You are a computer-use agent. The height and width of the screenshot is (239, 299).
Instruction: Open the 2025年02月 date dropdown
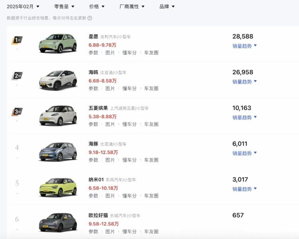23,7
